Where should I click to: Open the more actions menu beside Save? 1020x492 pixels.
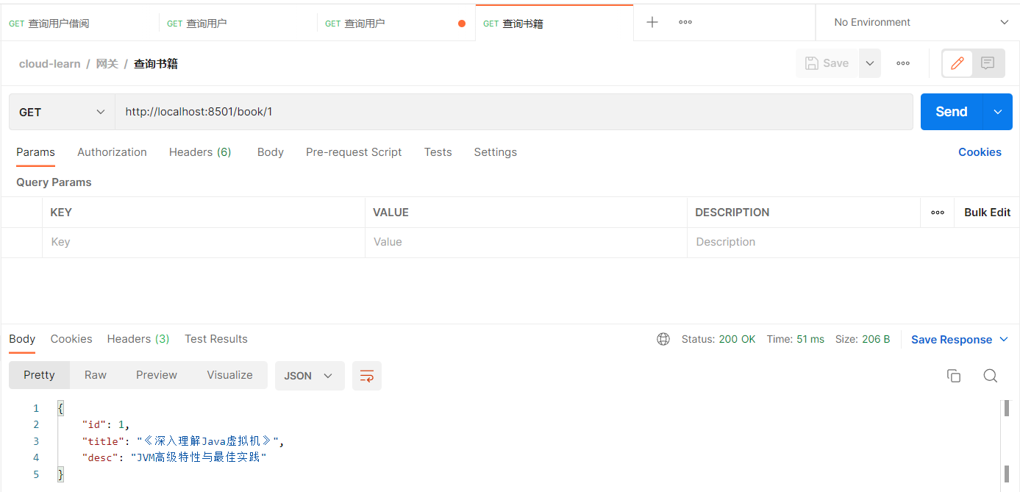(903, 63)
